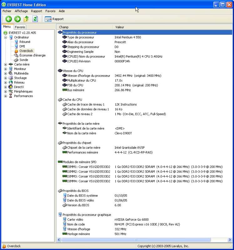Viewport: 234px width, 250px height.
Task: Select Sonde in the tree
Action: click(x=24, y=60)
